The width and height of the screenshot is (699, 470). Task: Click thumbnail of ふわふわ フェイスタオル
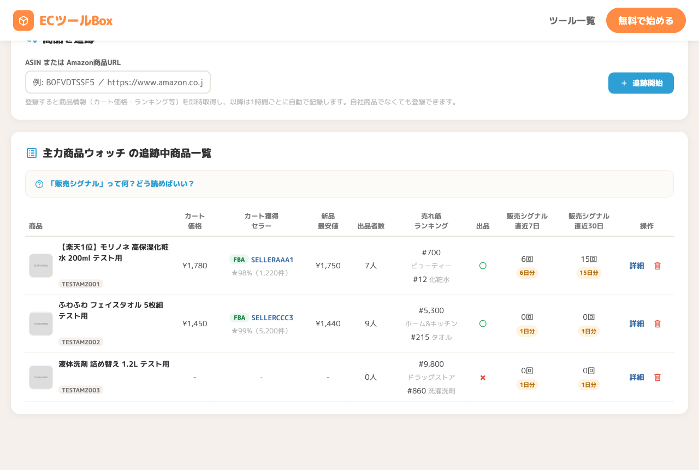[41, 324]
